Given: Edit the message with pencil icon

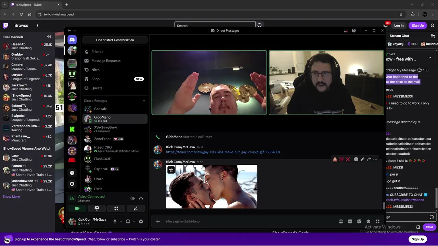Looking at the screenshot, I should pos(362,159).
